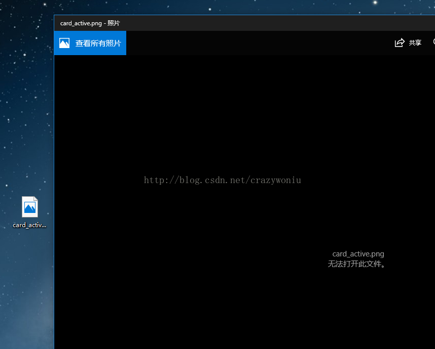Click the card_activ... desktop file name

pyautogui.click(x=29, y=225)
